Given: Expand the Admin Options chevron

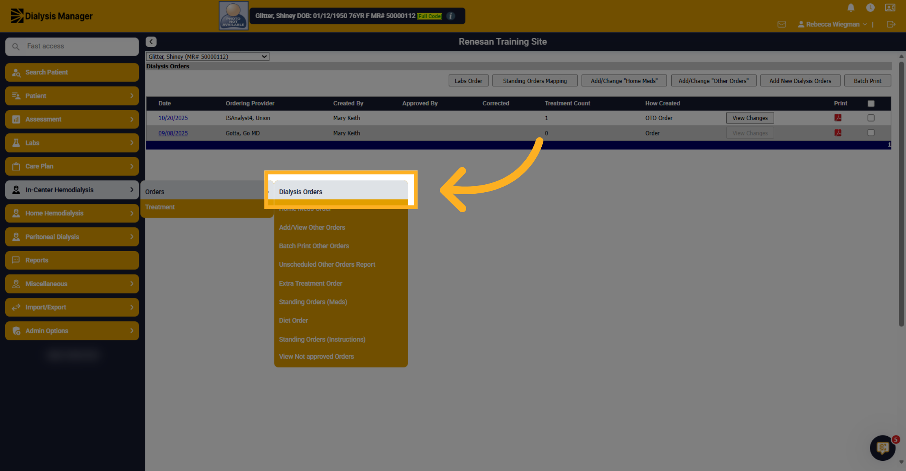Looking at the screenshot, I should tap(132, 331).
